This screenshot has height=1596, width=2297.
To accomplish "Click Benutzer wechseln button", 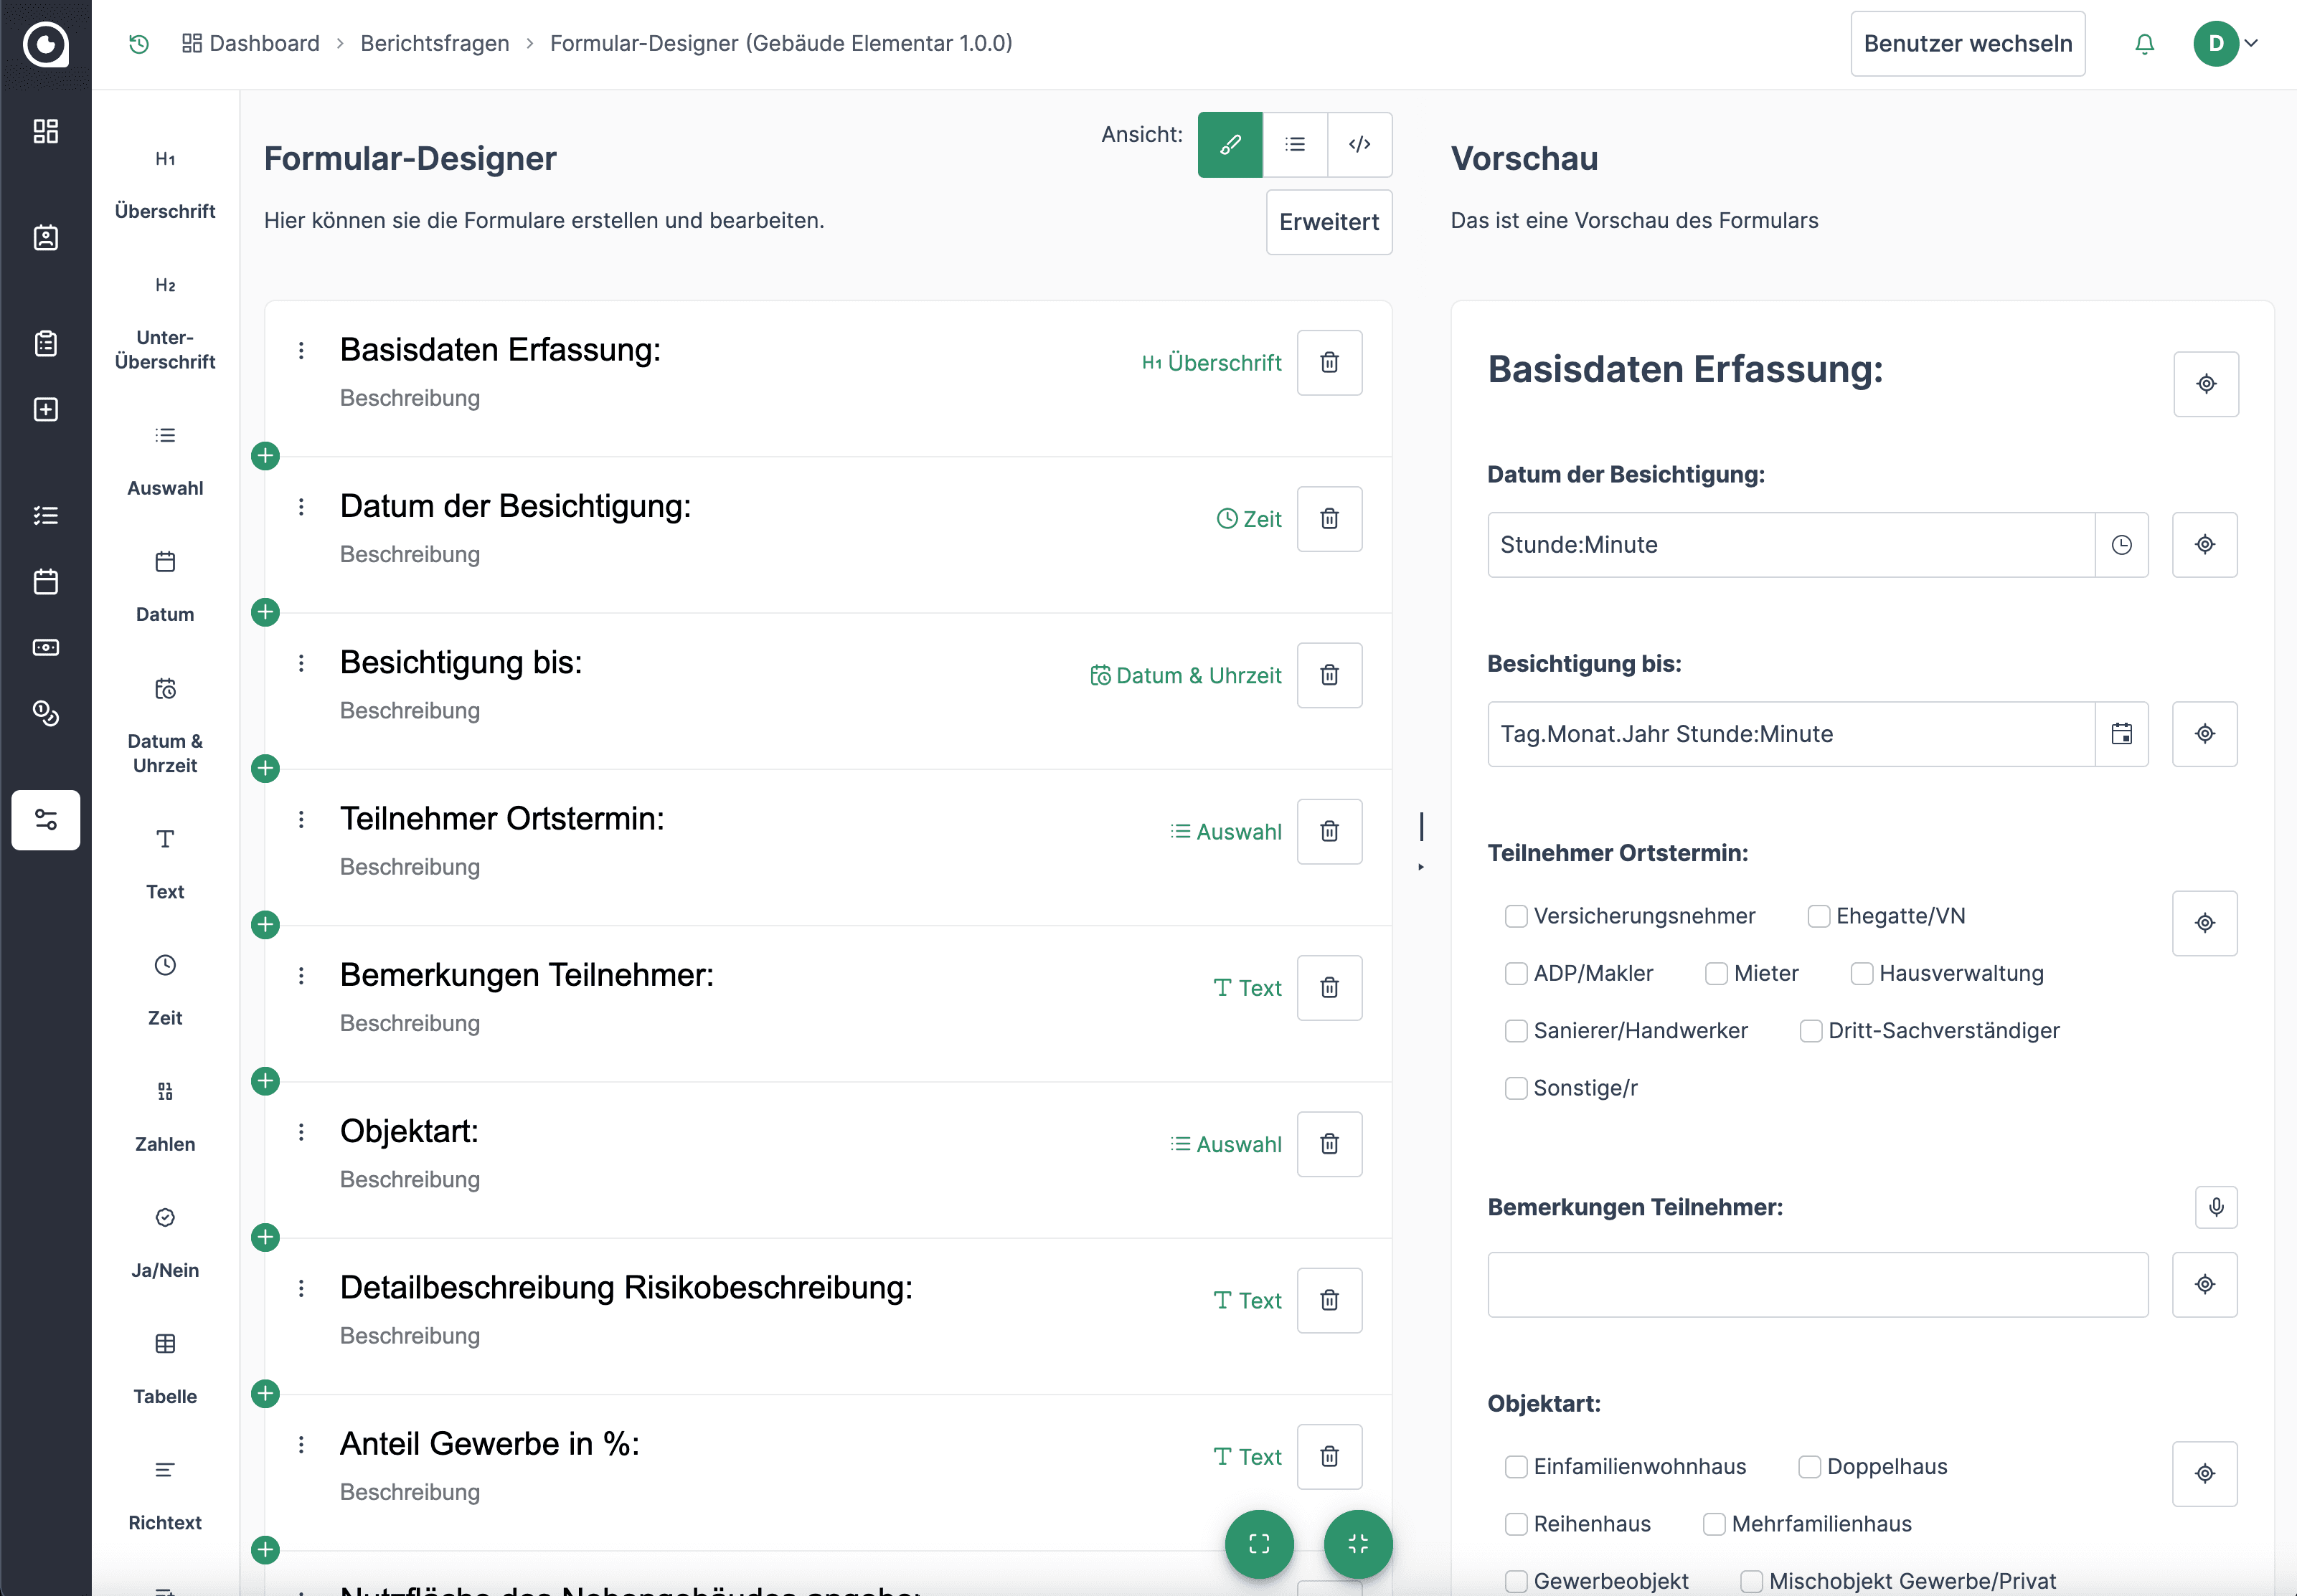I will click(1967, 44).
